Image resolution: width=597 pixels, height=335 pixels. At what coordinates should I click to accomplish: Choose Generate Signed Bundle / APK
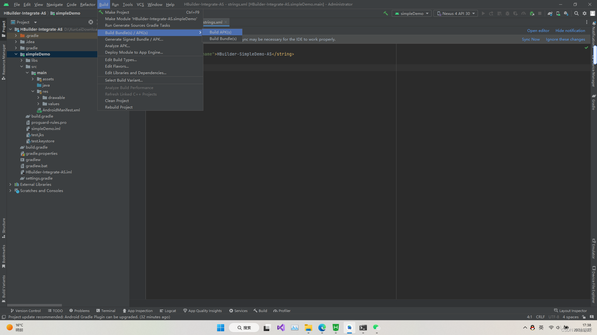tap(150, 39)
